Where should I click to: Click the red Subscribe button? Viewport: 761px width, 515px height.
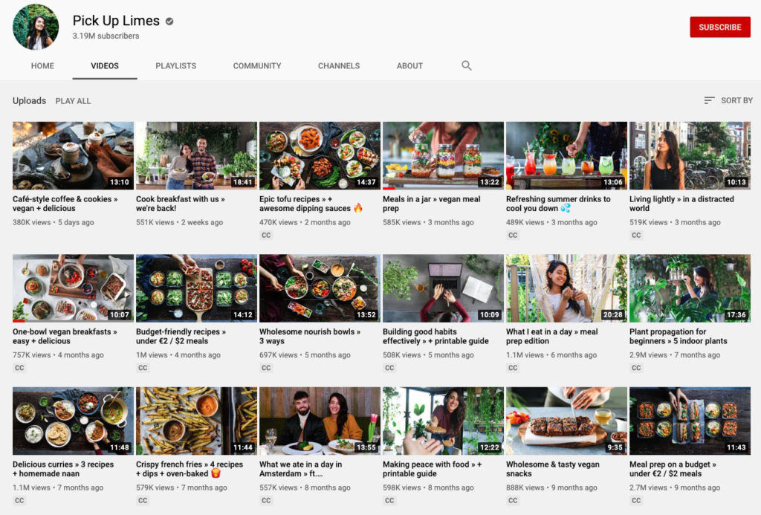[719, 27]
